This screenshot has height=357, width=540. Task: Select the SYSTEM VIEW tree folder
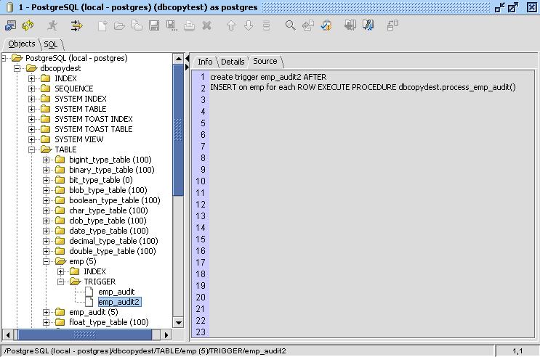(x=78, y=139)
